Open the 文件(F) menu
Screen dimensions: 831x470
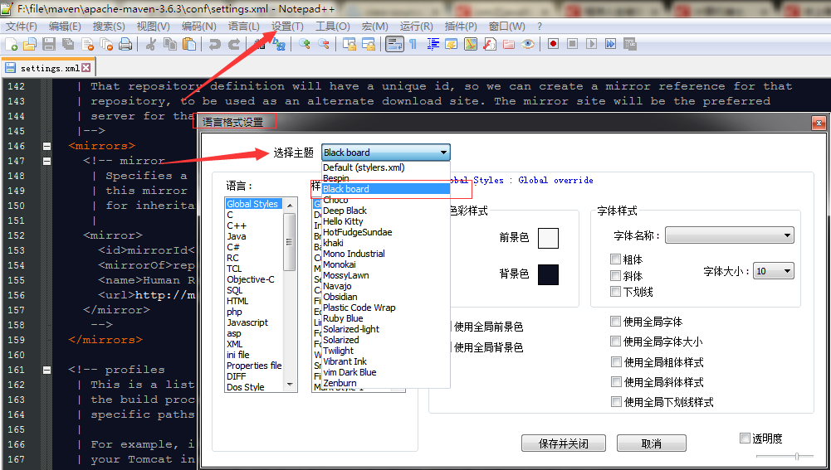point(22,27)
